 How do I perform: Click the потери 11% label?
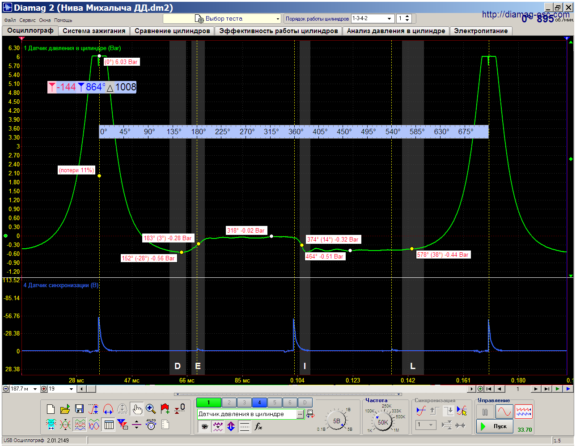point(76,170)
